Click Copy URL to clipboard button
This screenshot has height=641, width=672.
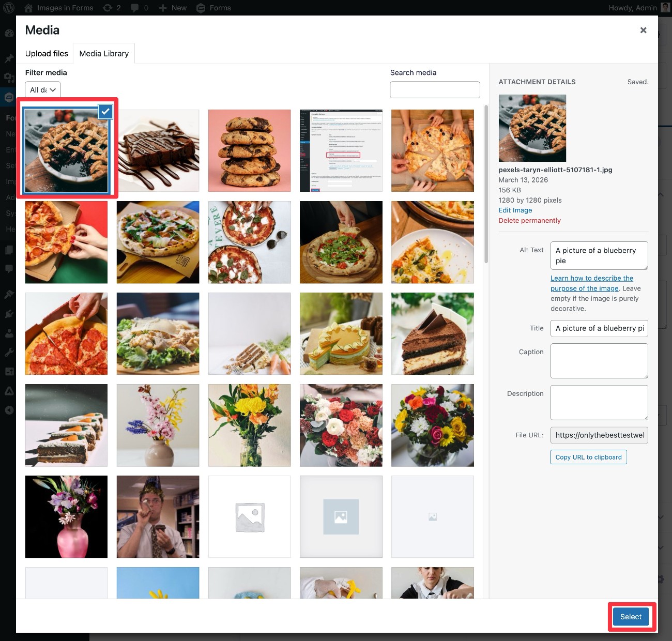coord(588,457)
